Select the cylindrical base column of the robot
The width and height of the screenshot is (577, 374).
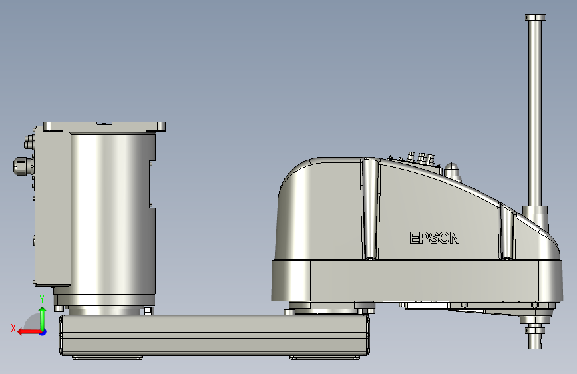pos(112,214)
